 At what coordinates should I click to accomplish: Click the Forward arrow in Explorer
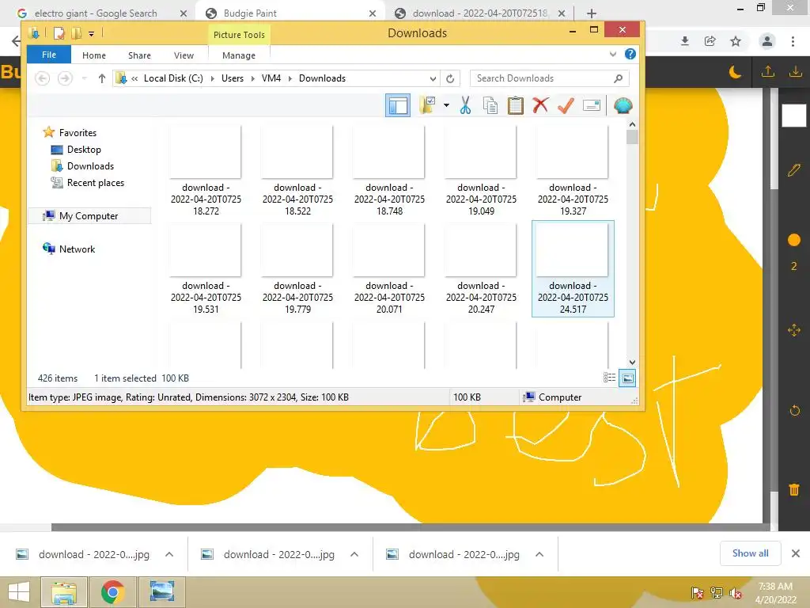(x=65, y=78)
